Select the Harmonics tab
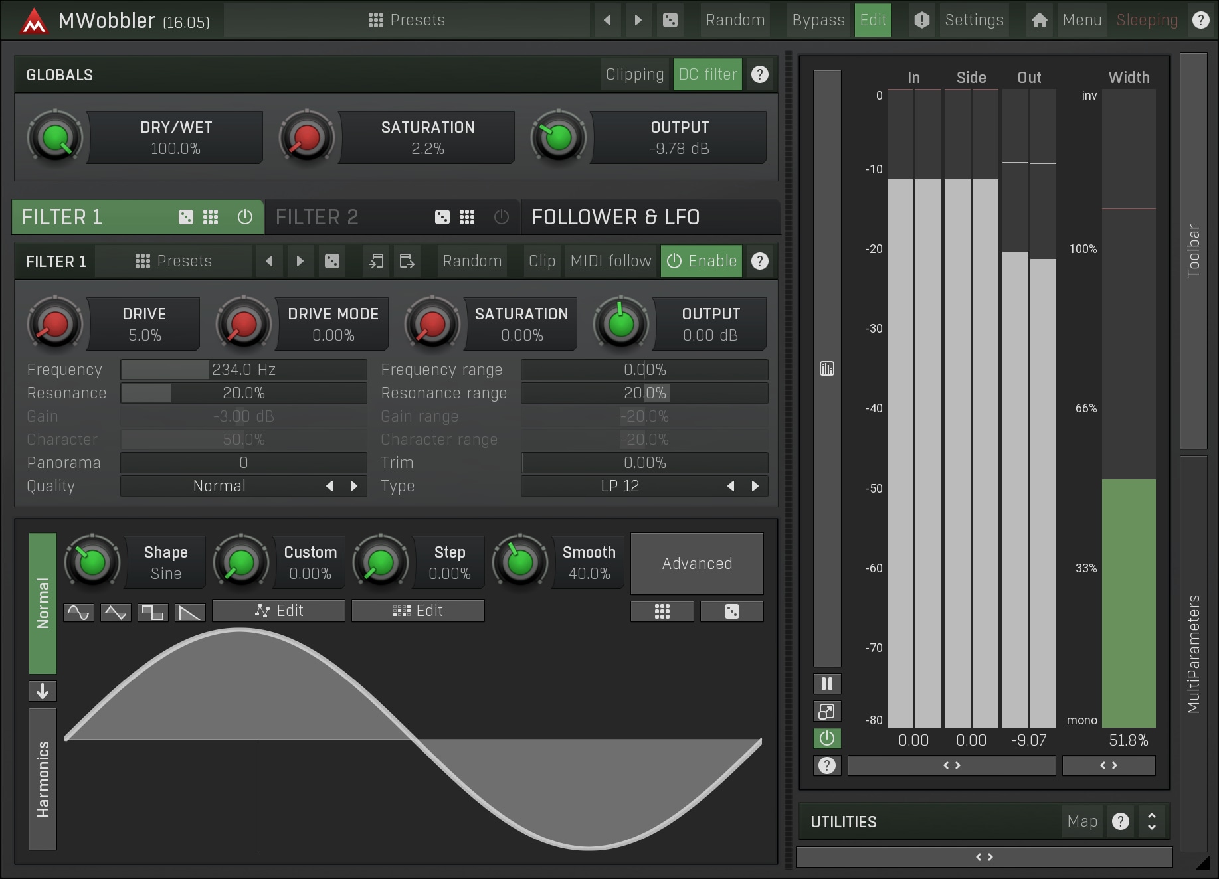This screenshot has width=1219, height=879. click(x=43, y=779)
